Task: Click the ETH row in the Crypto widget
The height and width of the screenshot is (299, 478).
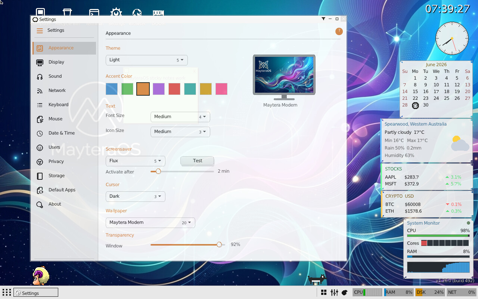Action: tap(426, 211)
